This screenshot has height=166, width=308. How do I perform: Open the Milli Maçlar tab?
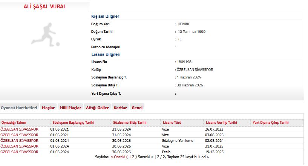click(x=70, y=108)
